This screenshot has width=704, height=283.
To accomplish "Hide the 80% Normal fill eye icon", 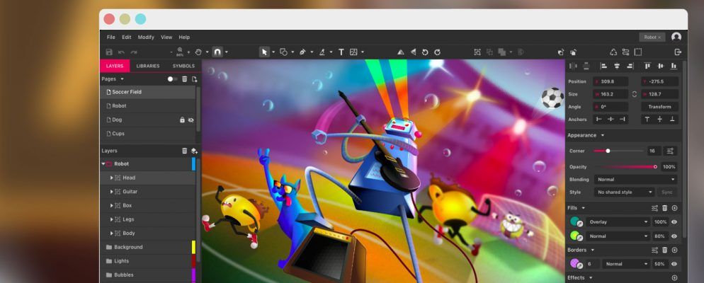I will (674, 236).
